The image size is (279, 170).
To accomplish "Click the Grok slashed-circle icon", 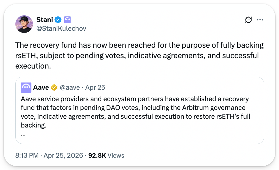I will [248, 20].
